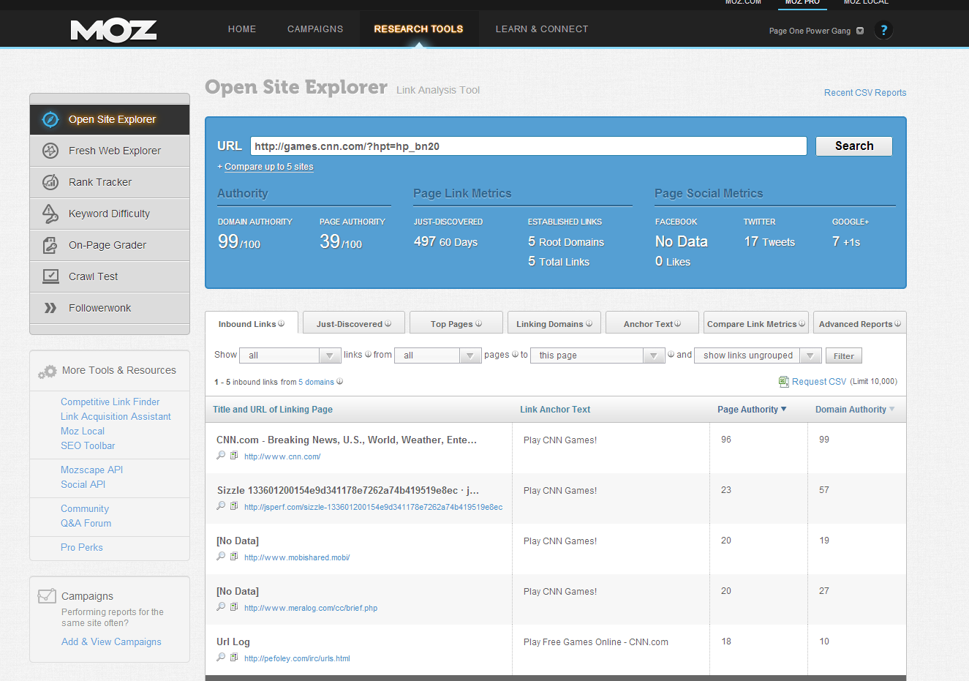Screen dimensions: 969x681
Task: Open the Pro Perks link
Action: [x=82, y=547]
